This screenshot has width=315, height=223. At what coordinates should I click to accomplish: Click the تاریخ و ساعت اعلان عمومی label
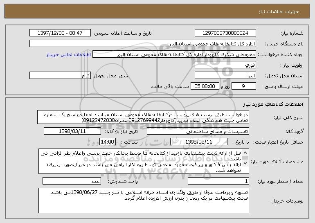(x=122, y=34)
